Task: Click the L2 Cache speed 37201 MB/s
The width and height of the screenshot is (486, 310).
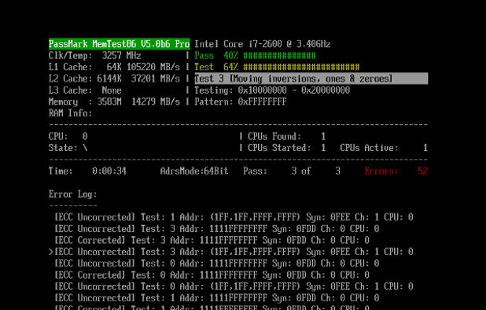Action: (x=156, y=79)
